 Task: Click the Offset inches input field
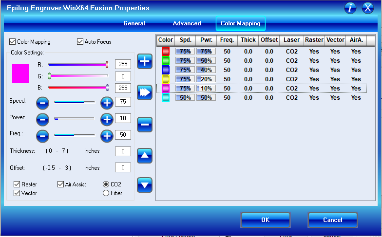pyautogui.click(x=123, y=167)
